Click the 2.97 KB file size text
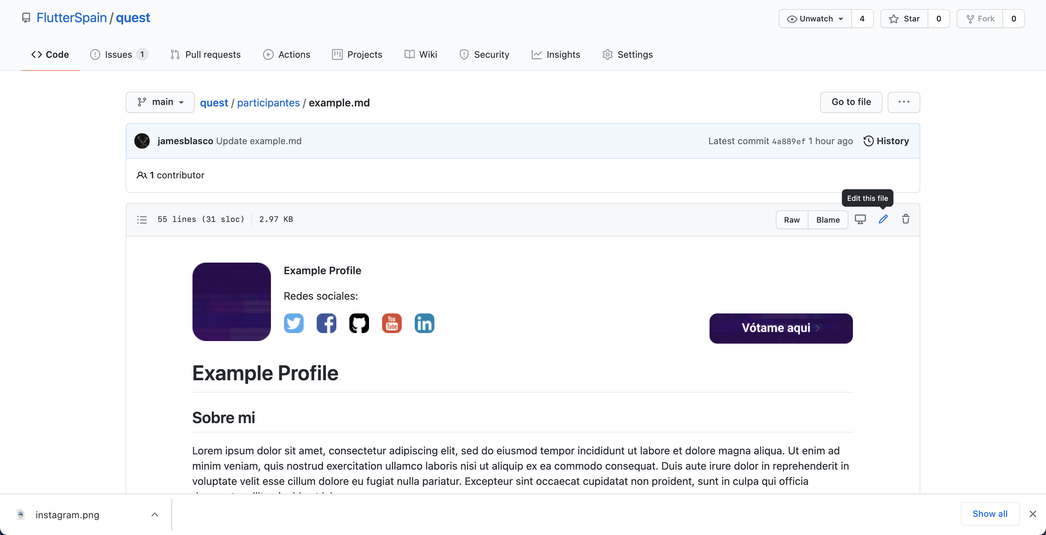 click(276, 219)
